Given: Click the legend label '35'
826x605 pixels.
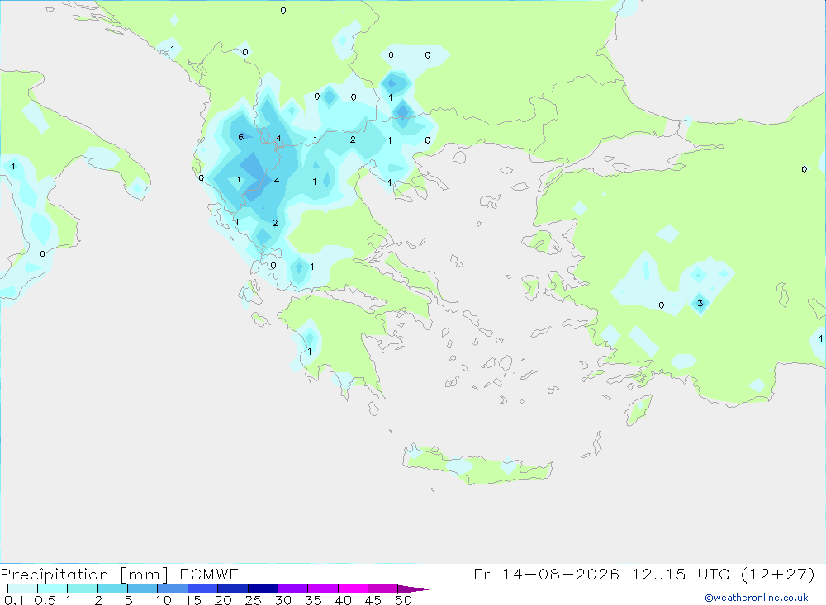Looking at the screenshot, I should pos(313,600).
